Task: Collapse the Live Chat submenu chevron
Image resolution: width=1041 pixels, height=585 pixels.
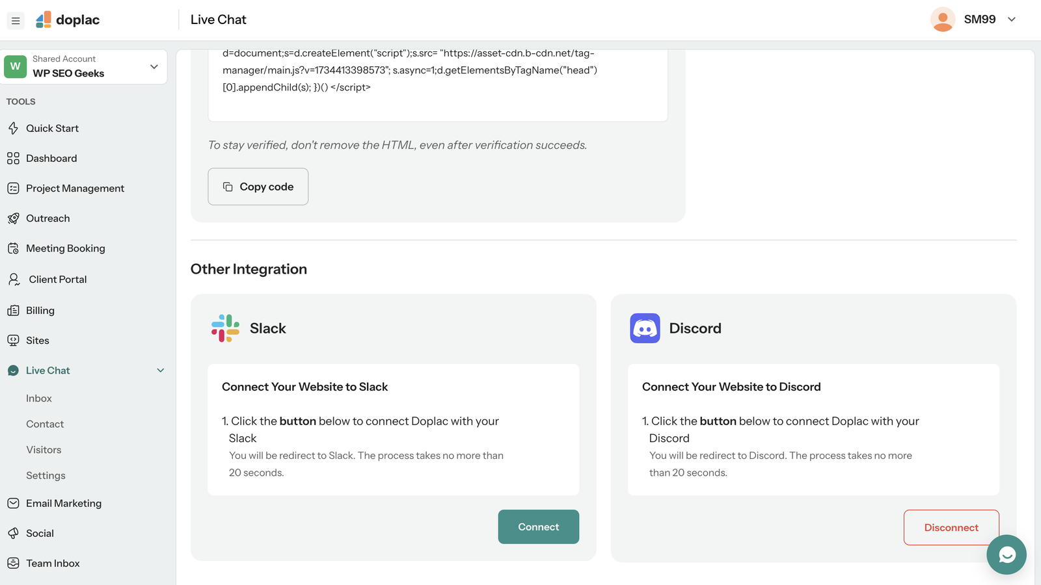Action: (x=161, y=370)
